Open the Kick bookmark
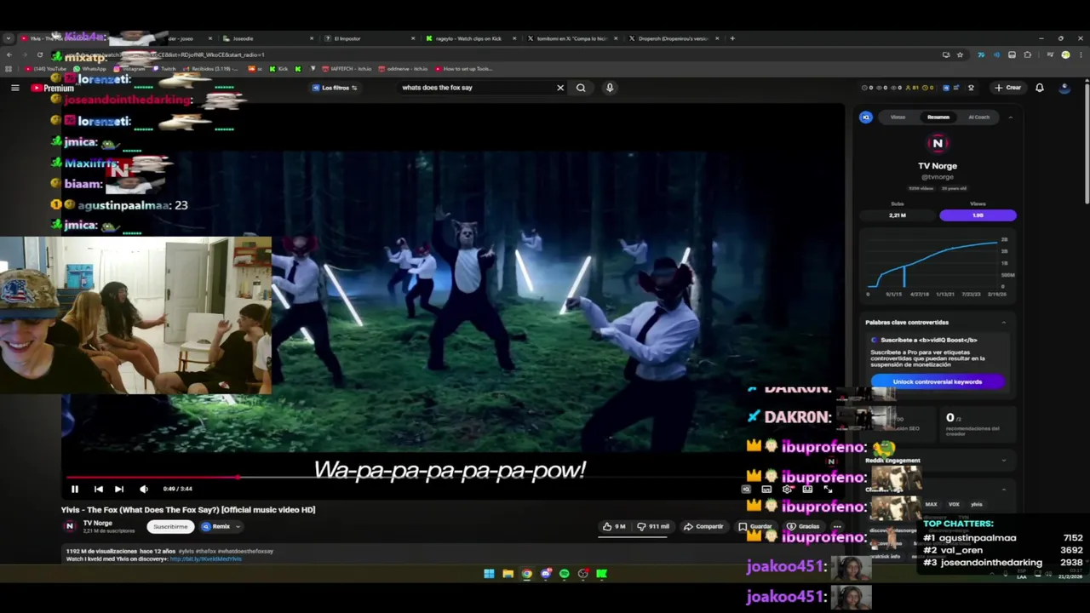 click(280, 69)
